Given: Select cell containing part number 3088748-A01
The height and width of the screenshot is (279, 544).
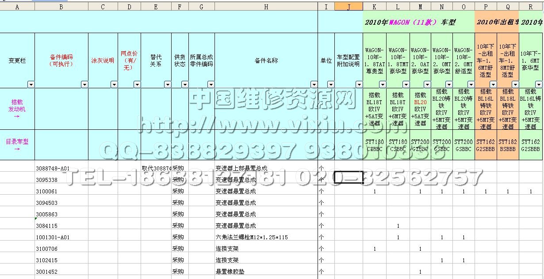Looking at the screenshot, I should pyautogui.click(x=53, y=168).
